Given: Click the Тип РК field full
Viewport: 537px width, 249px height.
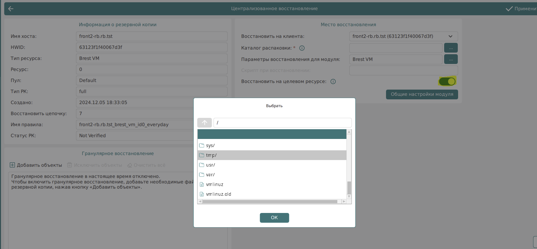Looking at the screenshot, I should click(152, 92).
